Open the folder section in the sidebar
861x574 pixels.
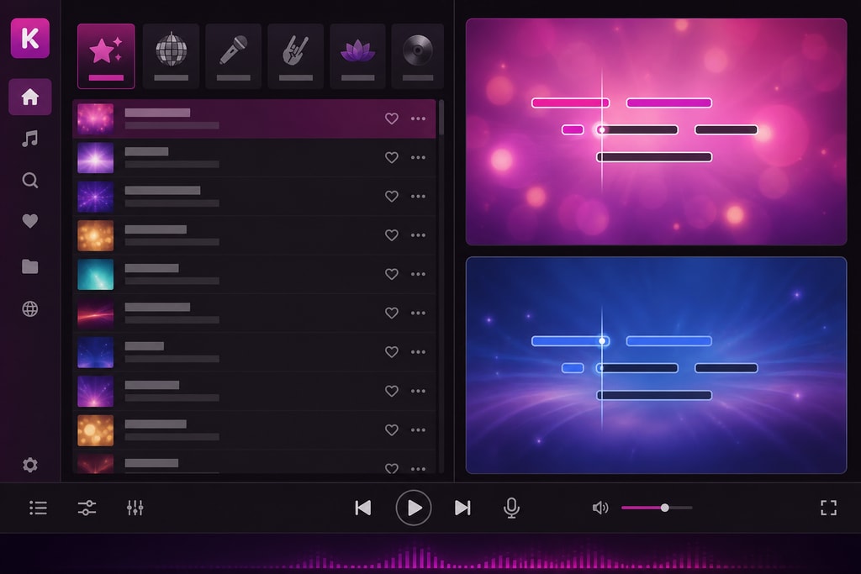click(x=29, y=266)
